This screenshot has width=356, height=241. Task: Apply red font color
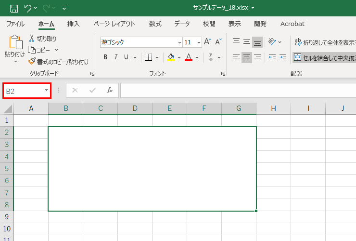[189, 57]
